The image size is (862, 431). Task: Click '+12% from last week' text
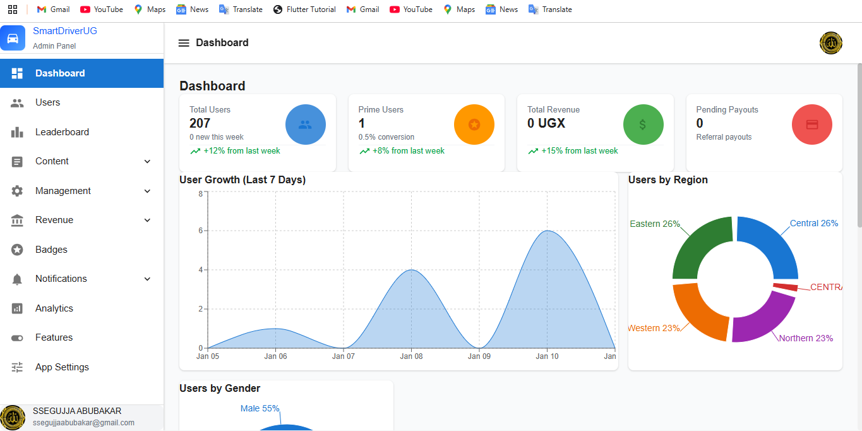[242, 151]
